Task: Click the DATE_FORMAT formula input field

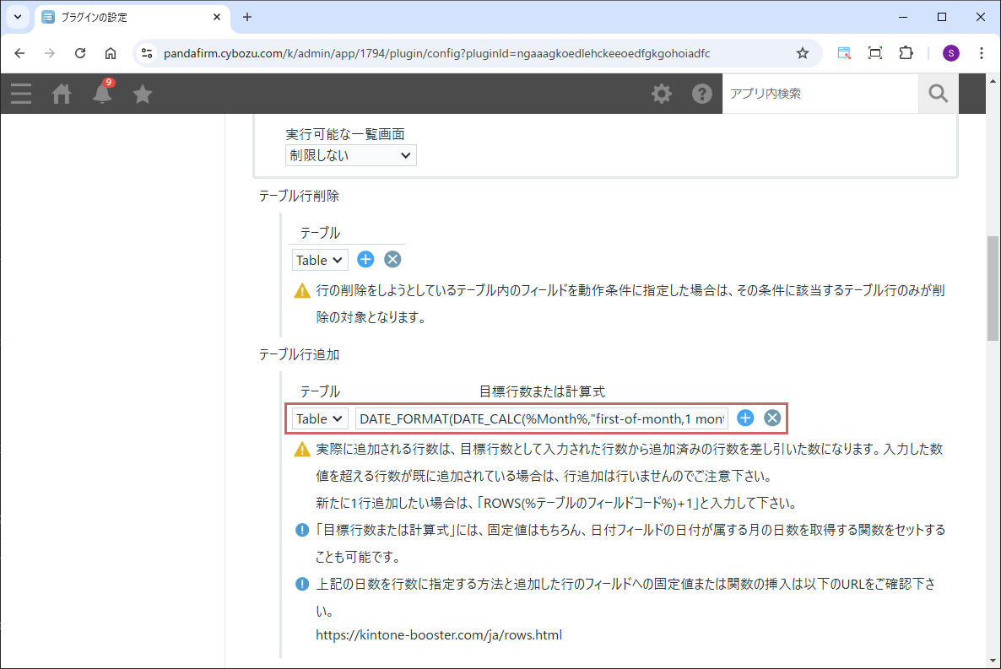Action: tap(542, 418)
